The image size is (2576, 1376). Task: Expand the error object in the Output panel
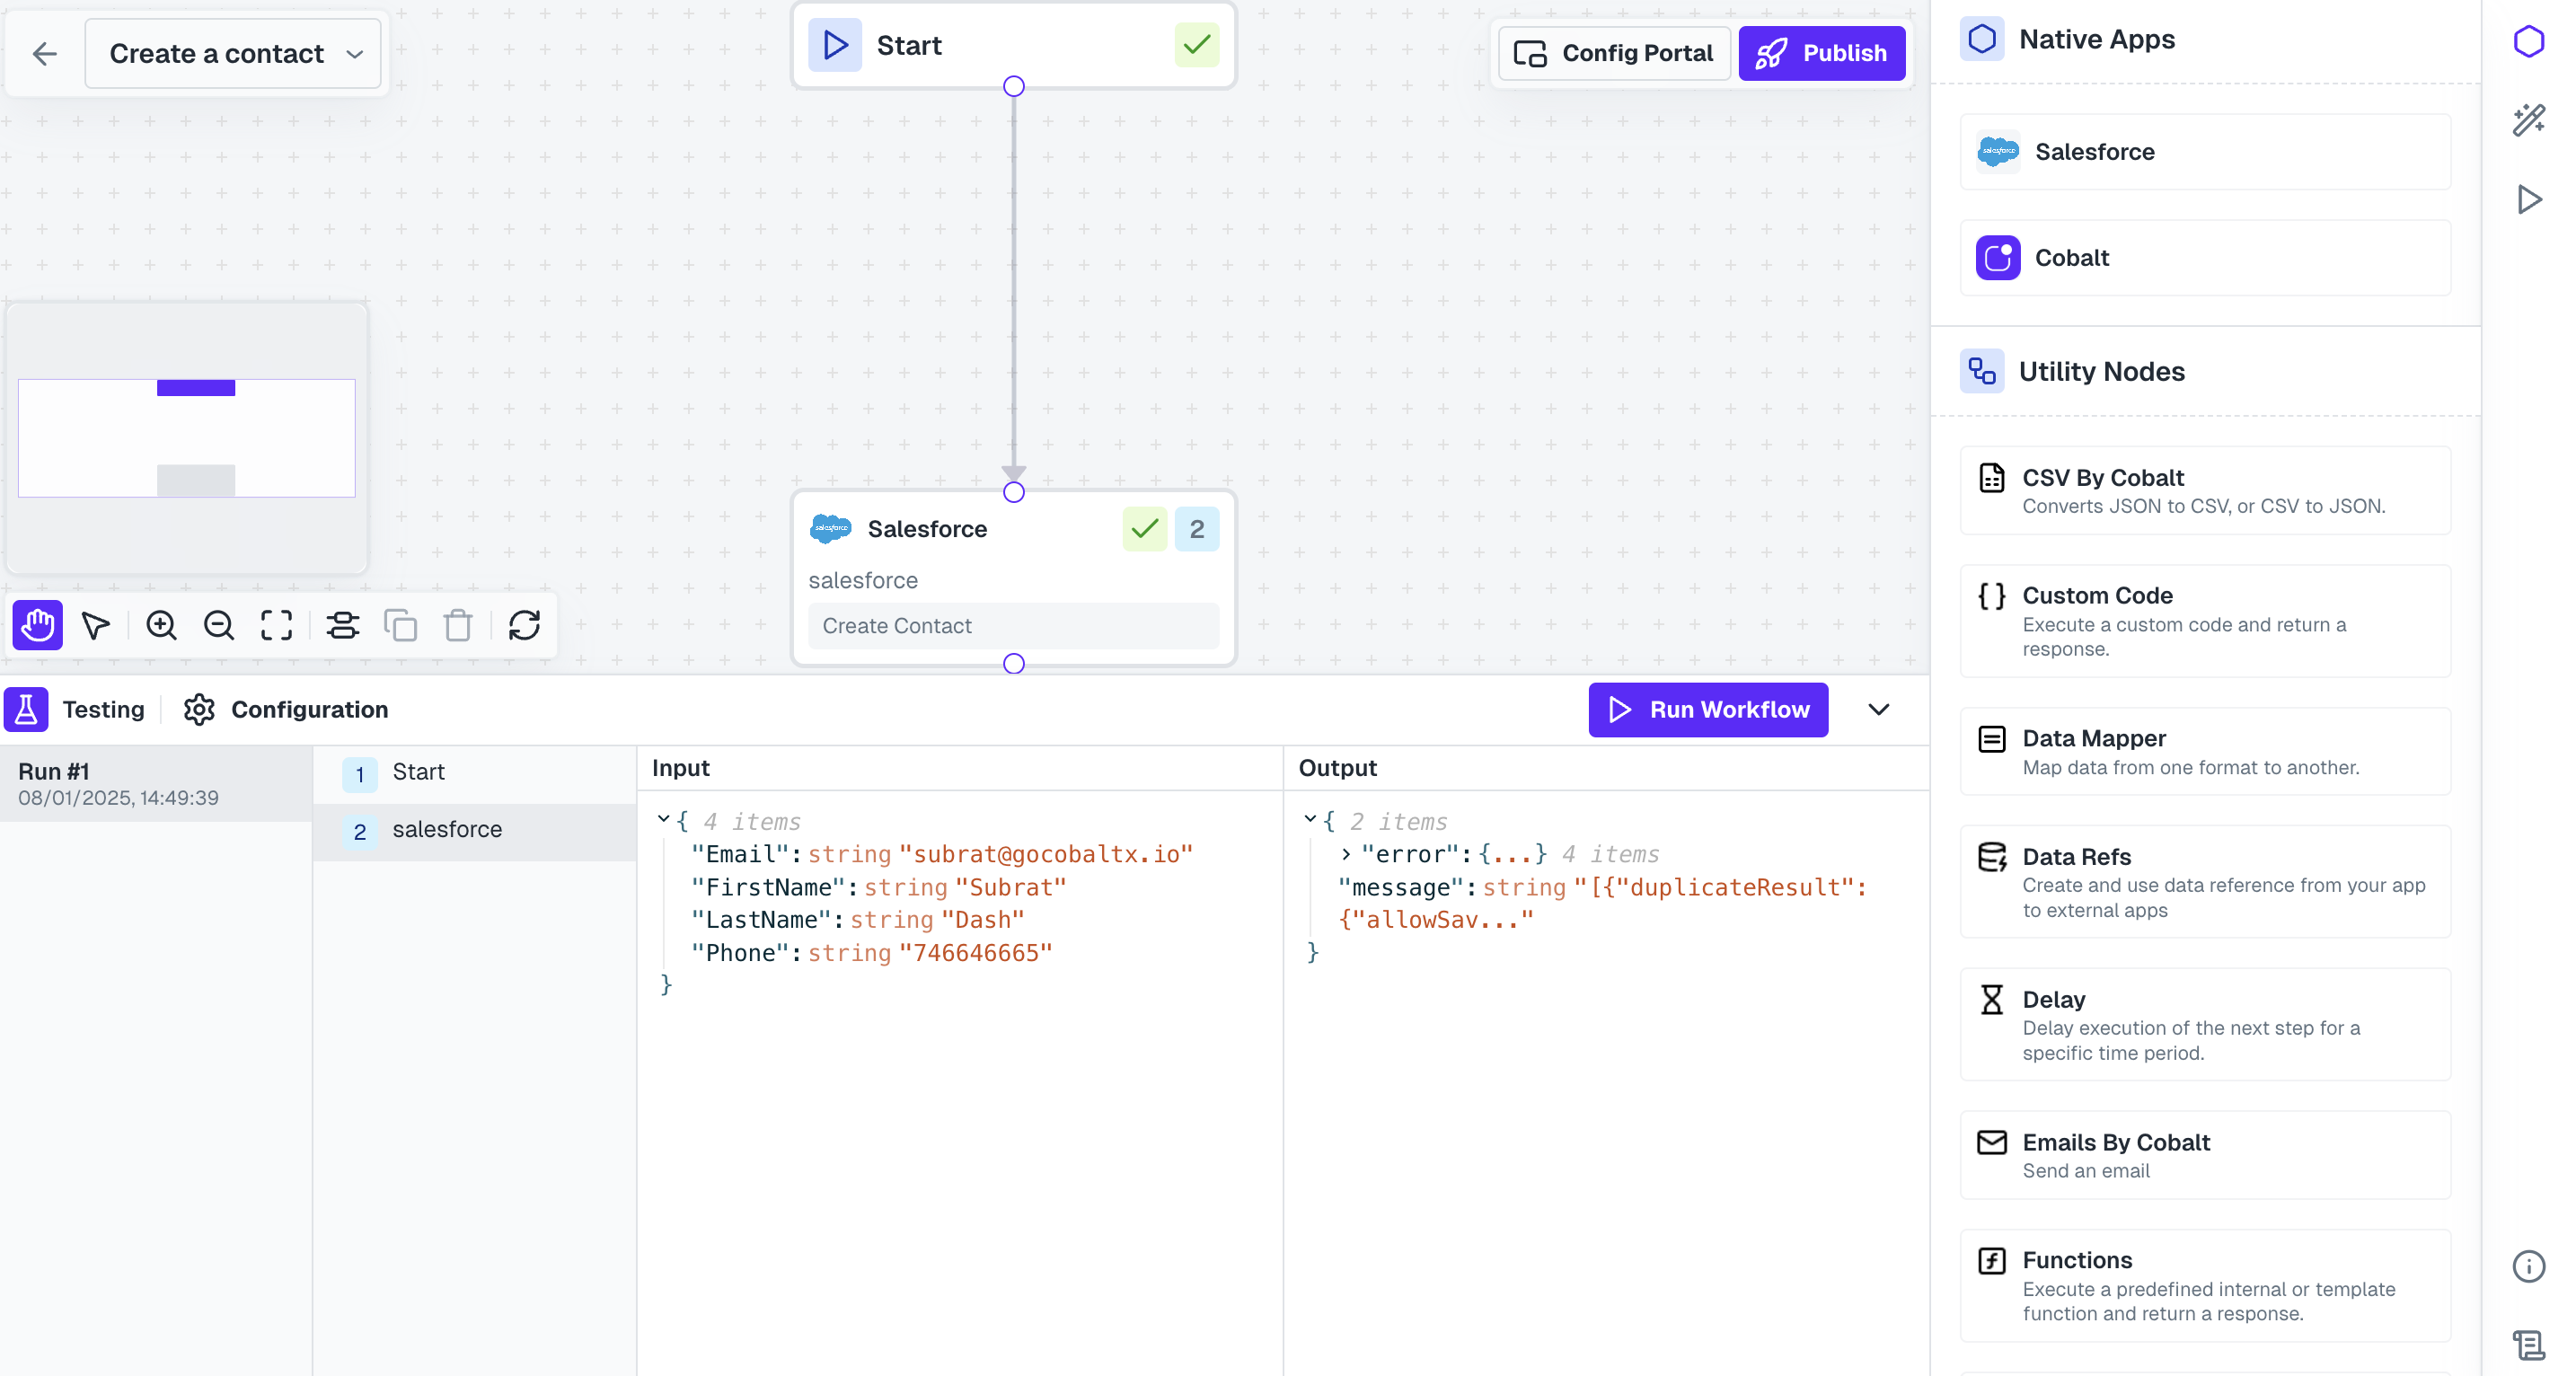click(x=1345, y=854)
